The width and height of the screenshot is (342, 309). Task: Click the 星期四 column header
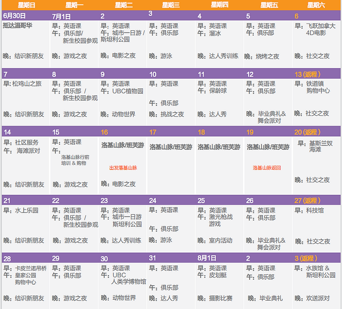pos(219,4)
